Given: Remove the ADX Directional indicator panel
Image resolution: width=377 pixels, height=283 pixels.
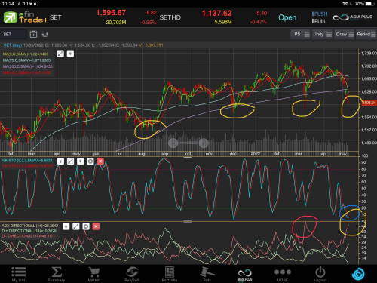Looking at the screenshot, I should click(x=96, y=226).
